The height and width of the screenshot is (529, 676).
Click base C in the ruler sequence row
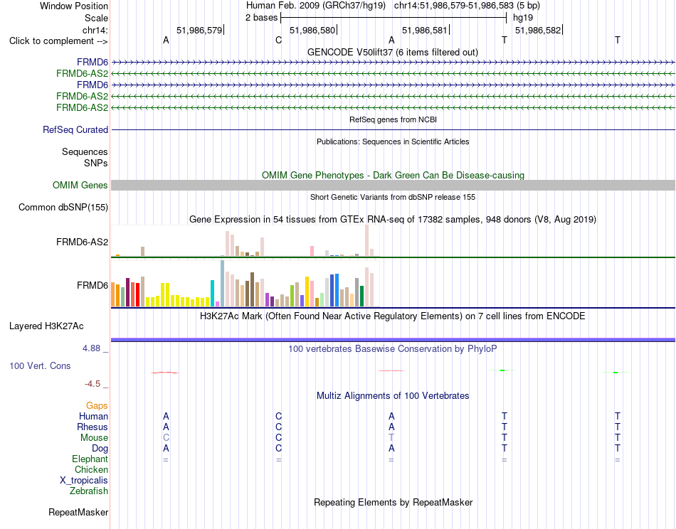[278, 40]
